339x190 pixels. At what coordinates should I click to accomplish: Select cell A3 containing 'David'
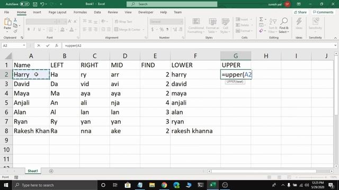coord(31,84)
